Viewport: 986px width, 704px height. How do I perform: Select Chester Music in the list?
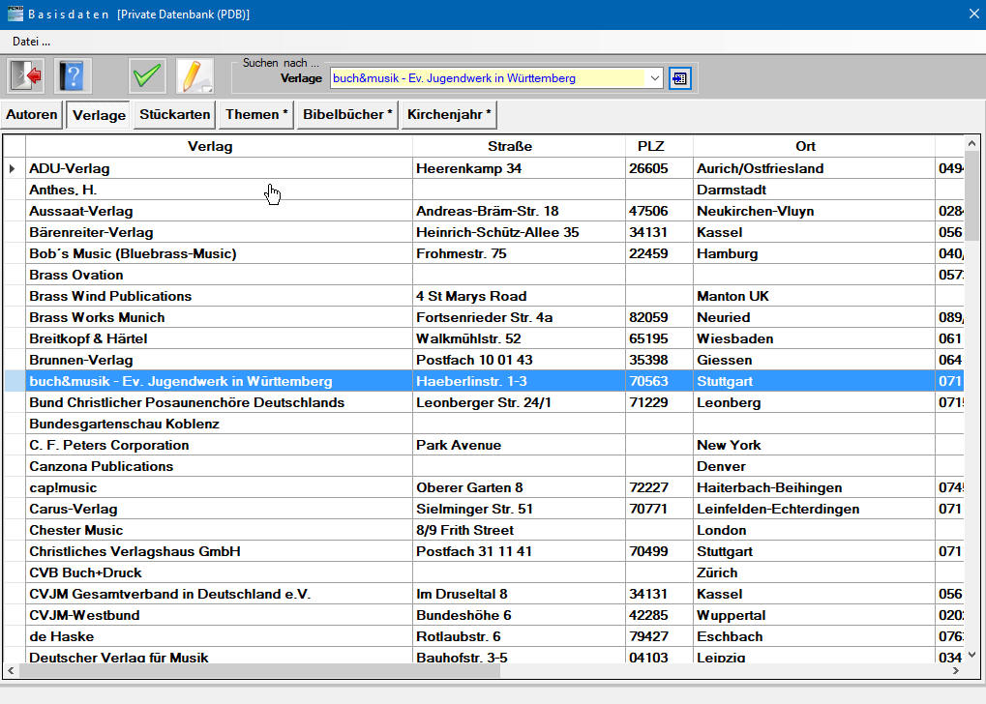coord(219,531)
